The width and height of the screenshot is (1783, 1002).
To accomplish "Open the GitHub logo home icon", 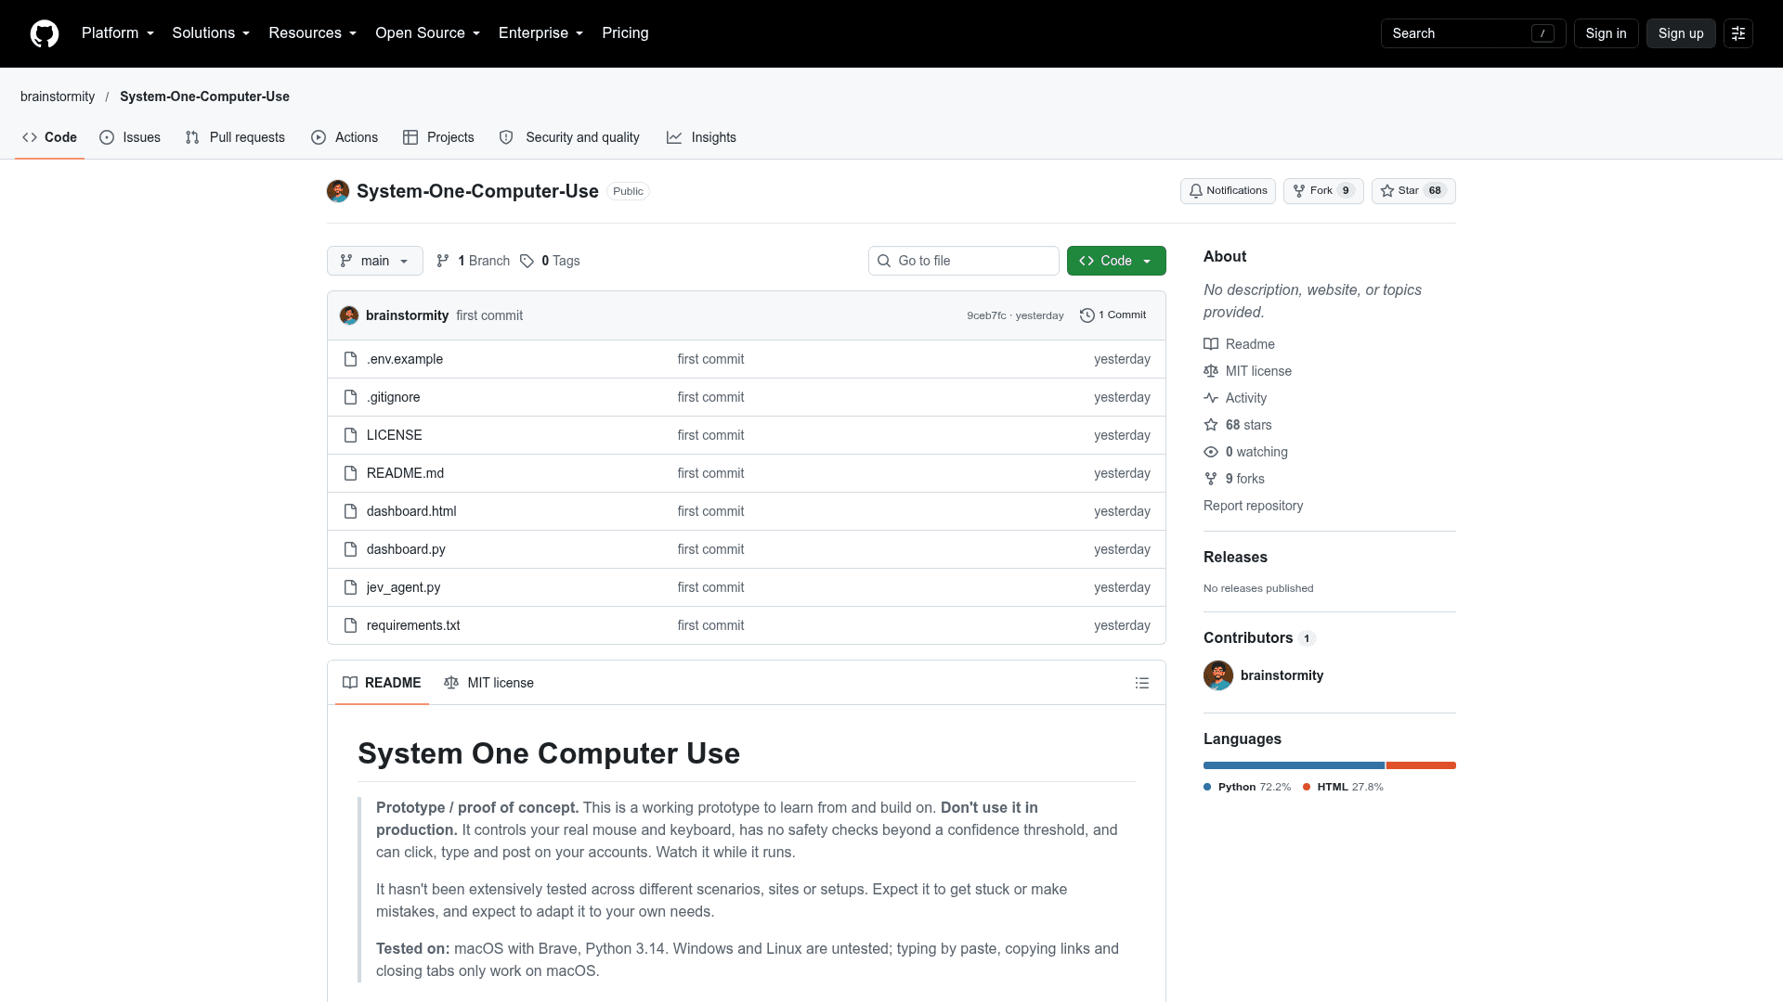I will [x=45, y=33].
